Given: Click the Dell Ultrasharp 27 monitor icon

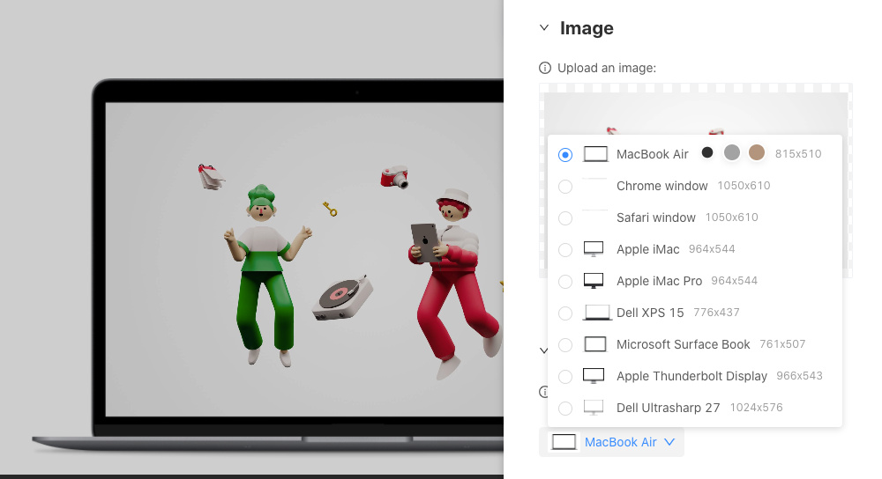Looking at the screenshot, I should (594, 408).
